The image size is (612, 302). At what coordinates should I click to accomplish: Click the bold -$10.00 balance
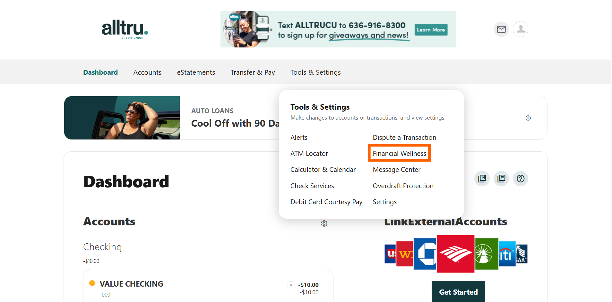pyautogui.click(x=308, y=285)
